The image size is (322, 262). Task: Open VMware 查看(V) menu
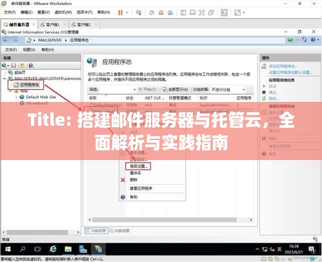[44, 12]
